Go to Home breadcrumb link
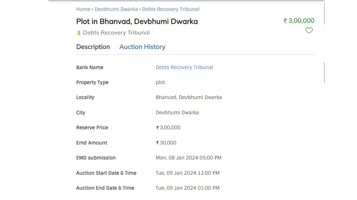 click(83, 9)
